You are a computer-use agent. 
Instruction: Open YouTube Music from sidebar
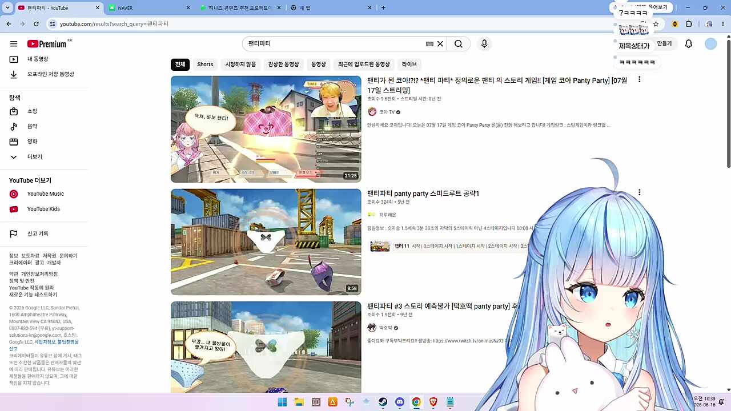click(45, 194)
